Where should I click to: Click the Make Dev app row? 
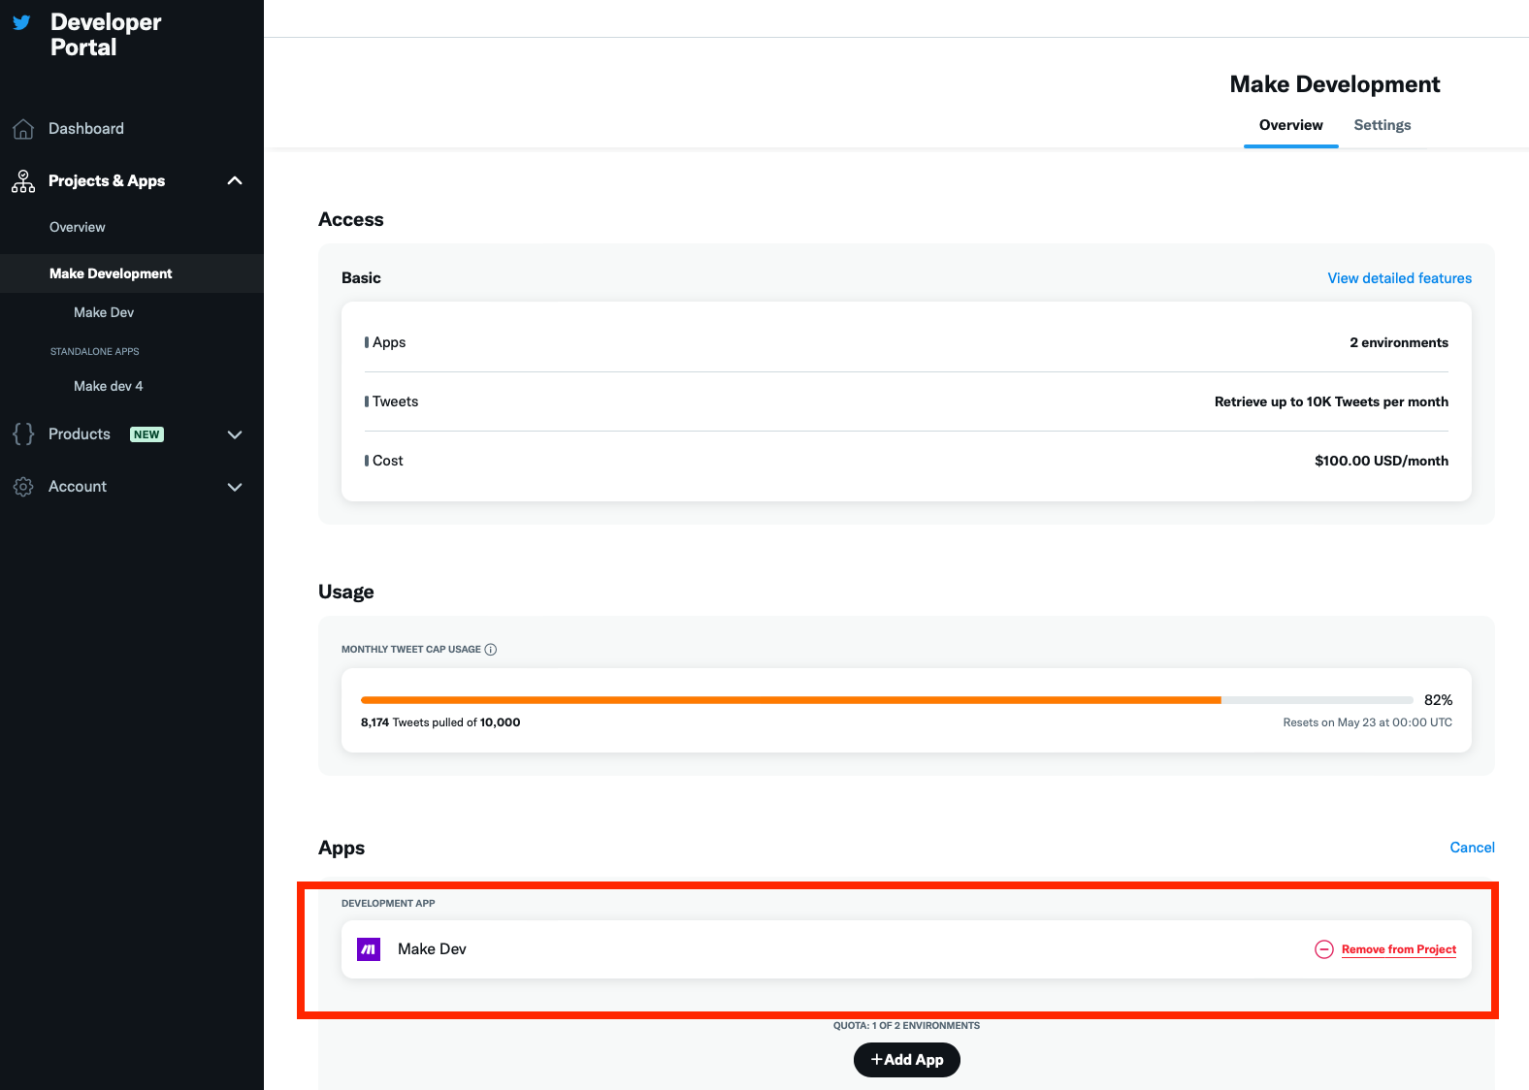point(906,949)
